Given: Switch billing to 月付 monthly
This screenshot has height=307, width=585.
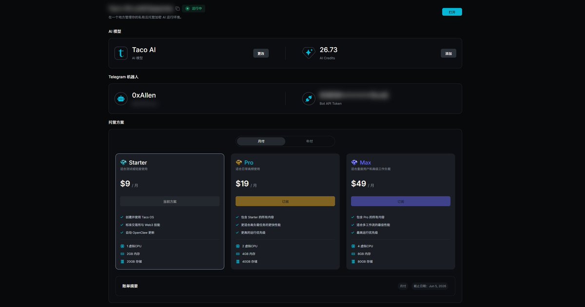Looking at the screenshot, I should tap(261, 142).
